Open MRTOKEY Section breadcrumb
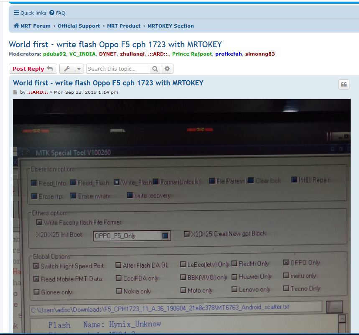This screenshot has height=335, width=359. tap(171, 26)
